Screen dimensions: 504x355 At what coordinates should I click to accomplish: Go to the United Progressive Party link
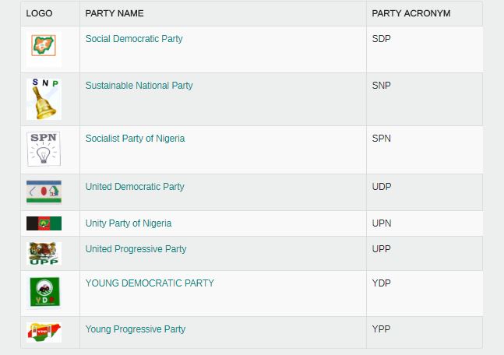pos(136,249)
